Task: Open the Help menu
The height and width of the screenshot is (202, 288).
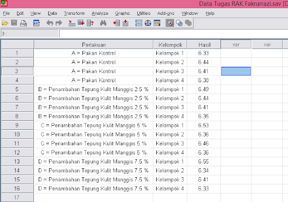Action: pos(210,13)
